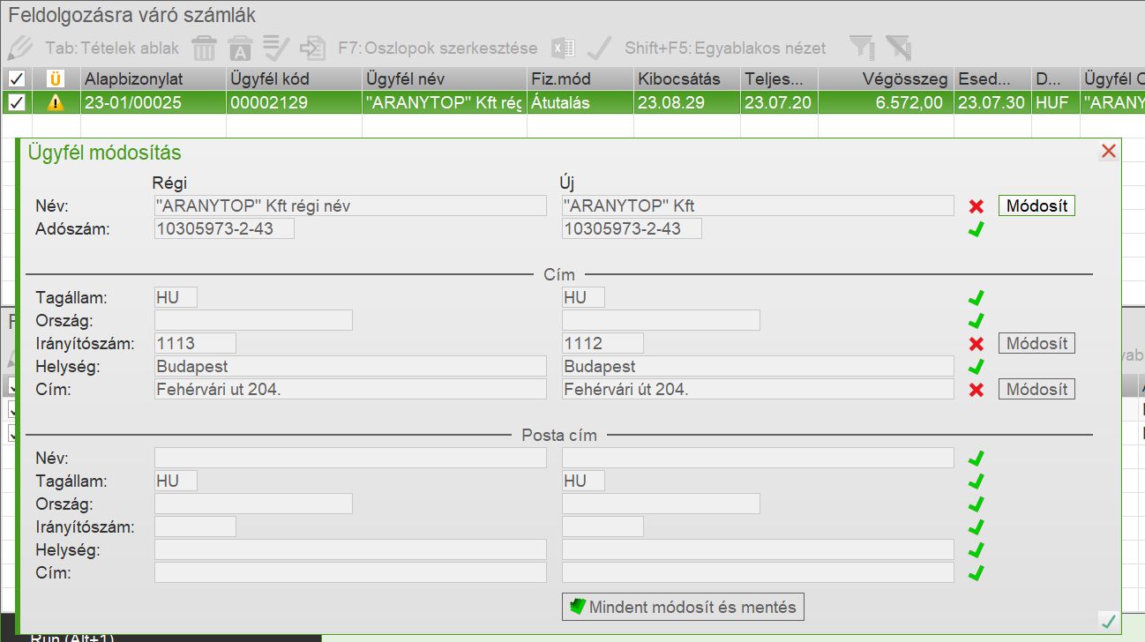This screenshot has height=642, width=1145.
Task: Sort by the Ü column header
Action: pyautogui.click(x=56, y=78)
